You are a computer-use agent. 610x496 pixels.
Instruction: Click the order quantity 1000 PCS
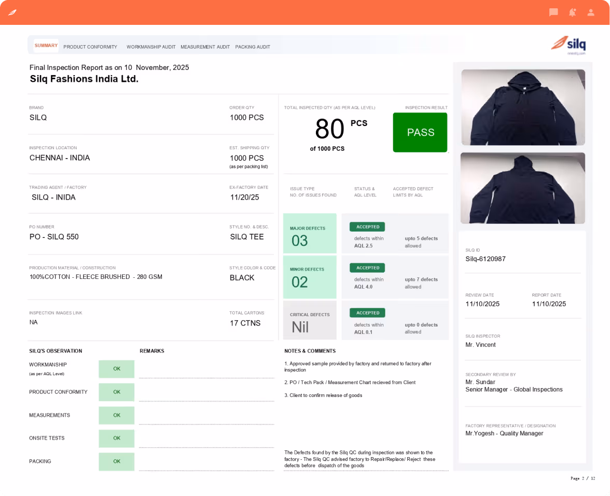247,117
